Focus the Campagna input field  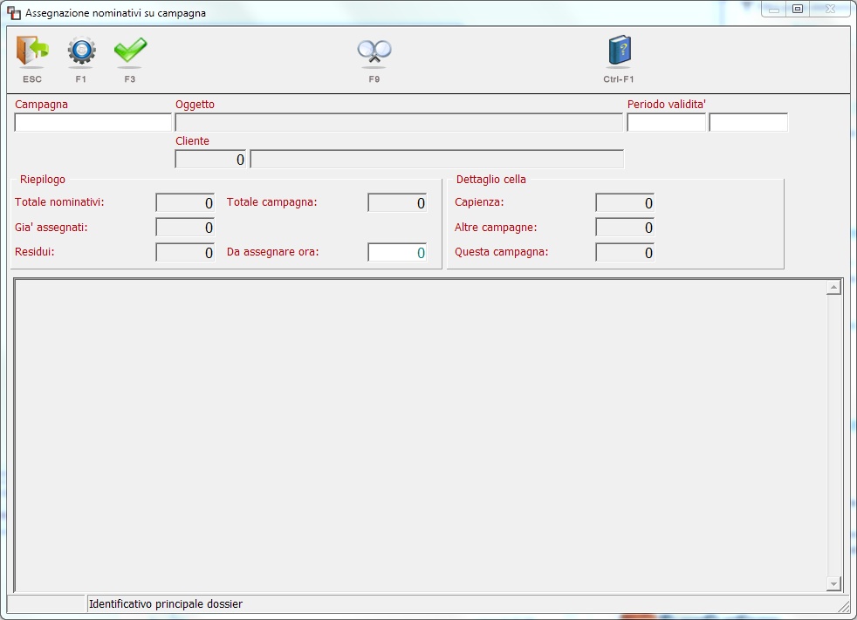[x=93, y=122]
